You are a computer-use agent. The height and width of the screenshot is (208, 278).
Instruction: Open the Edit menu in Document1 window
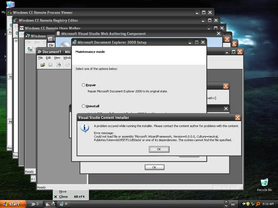(48, 58)
